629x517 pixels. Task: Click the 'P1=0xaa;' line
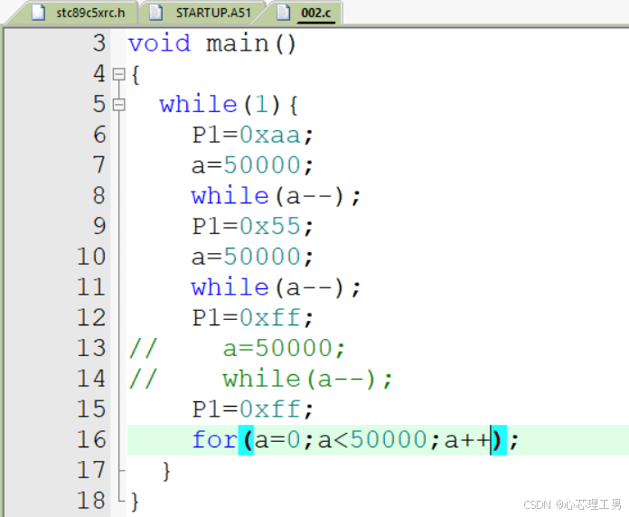(x=252, y=136)
